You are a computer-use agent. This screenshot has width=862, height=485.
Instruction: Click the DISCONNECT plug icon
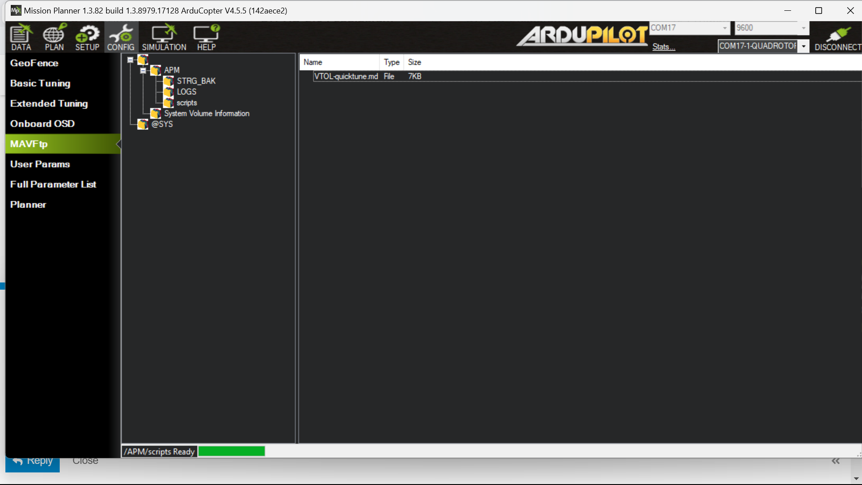click(838, 39)
